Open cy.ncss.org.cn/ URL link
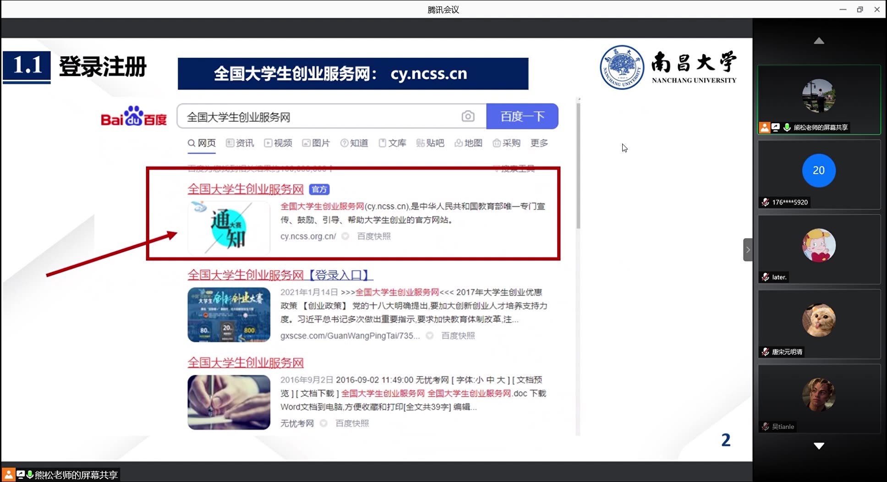 [308, 236]
